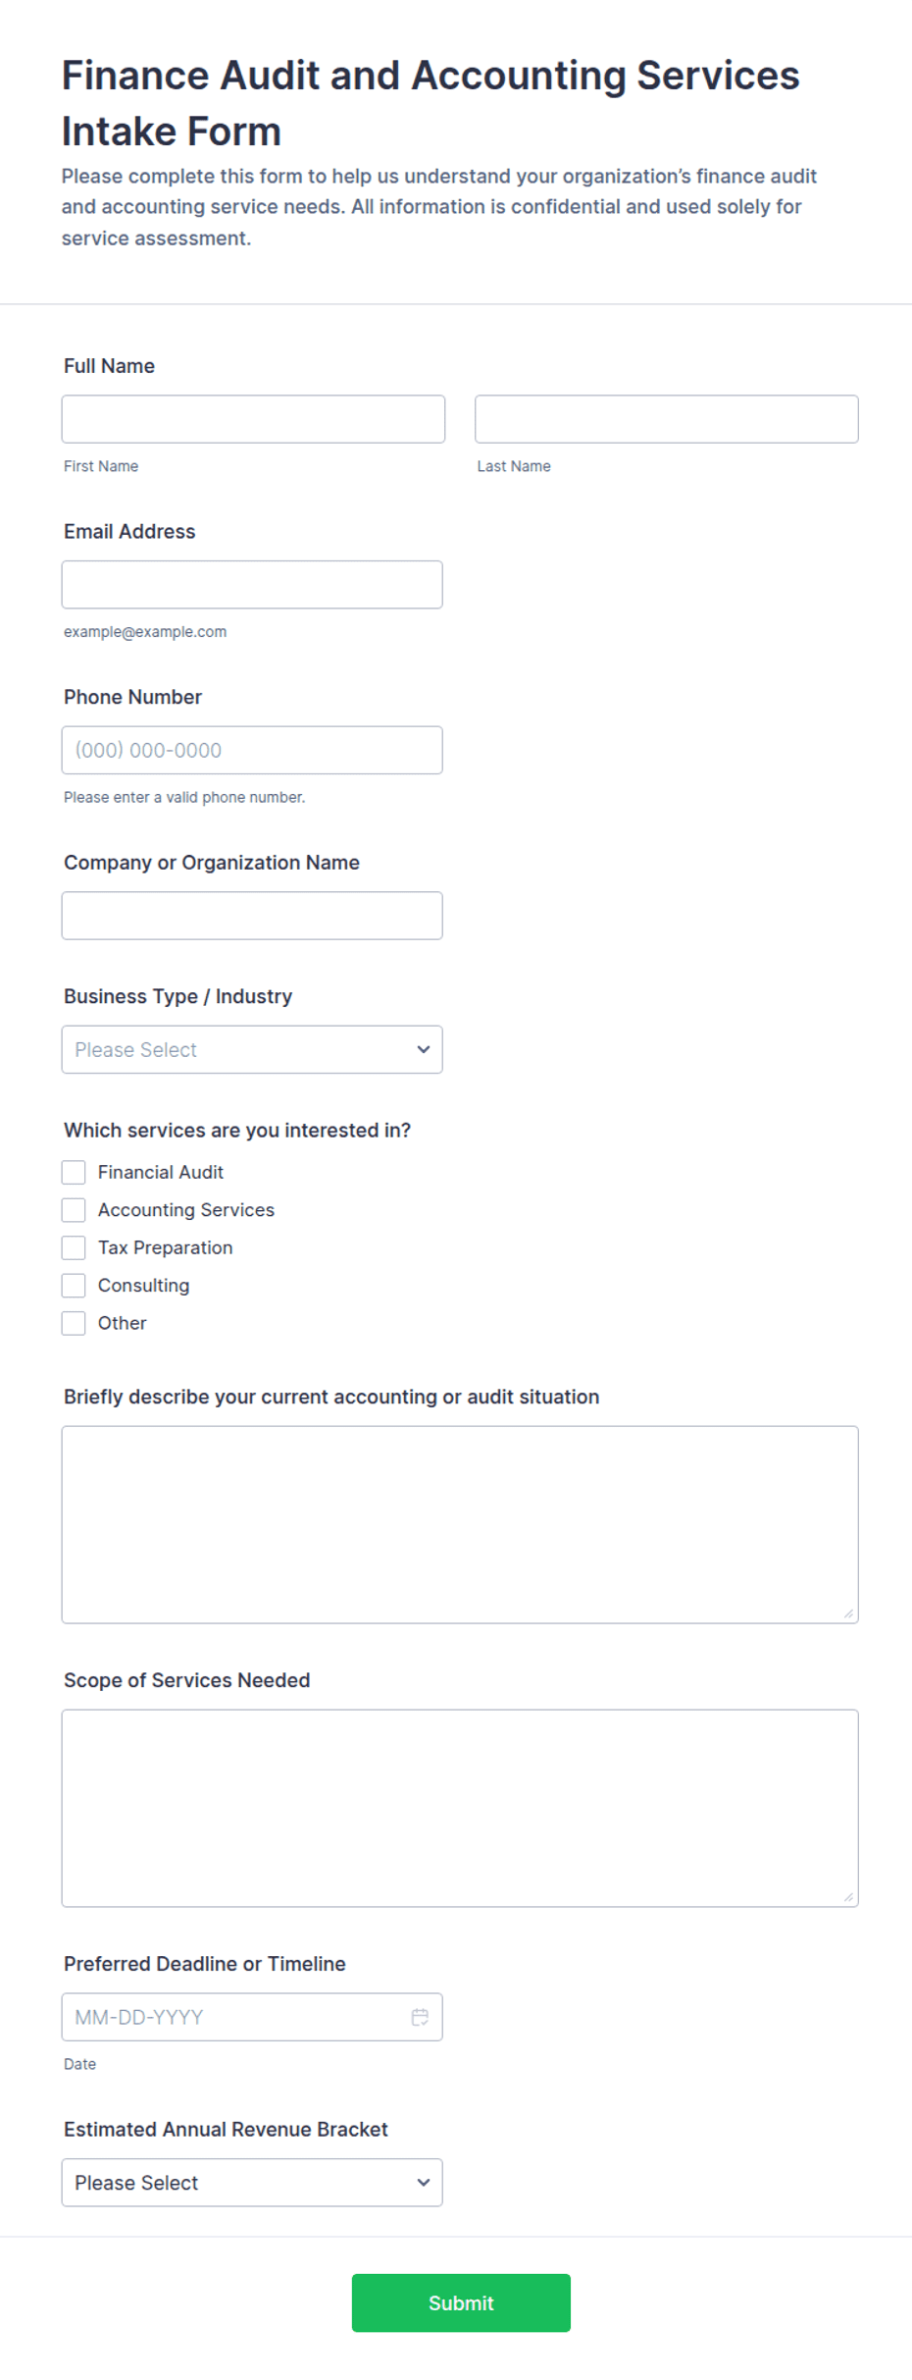Enable the Accounting Services option
This screenshot has height=2380, width=912.
click(74, 1210)
